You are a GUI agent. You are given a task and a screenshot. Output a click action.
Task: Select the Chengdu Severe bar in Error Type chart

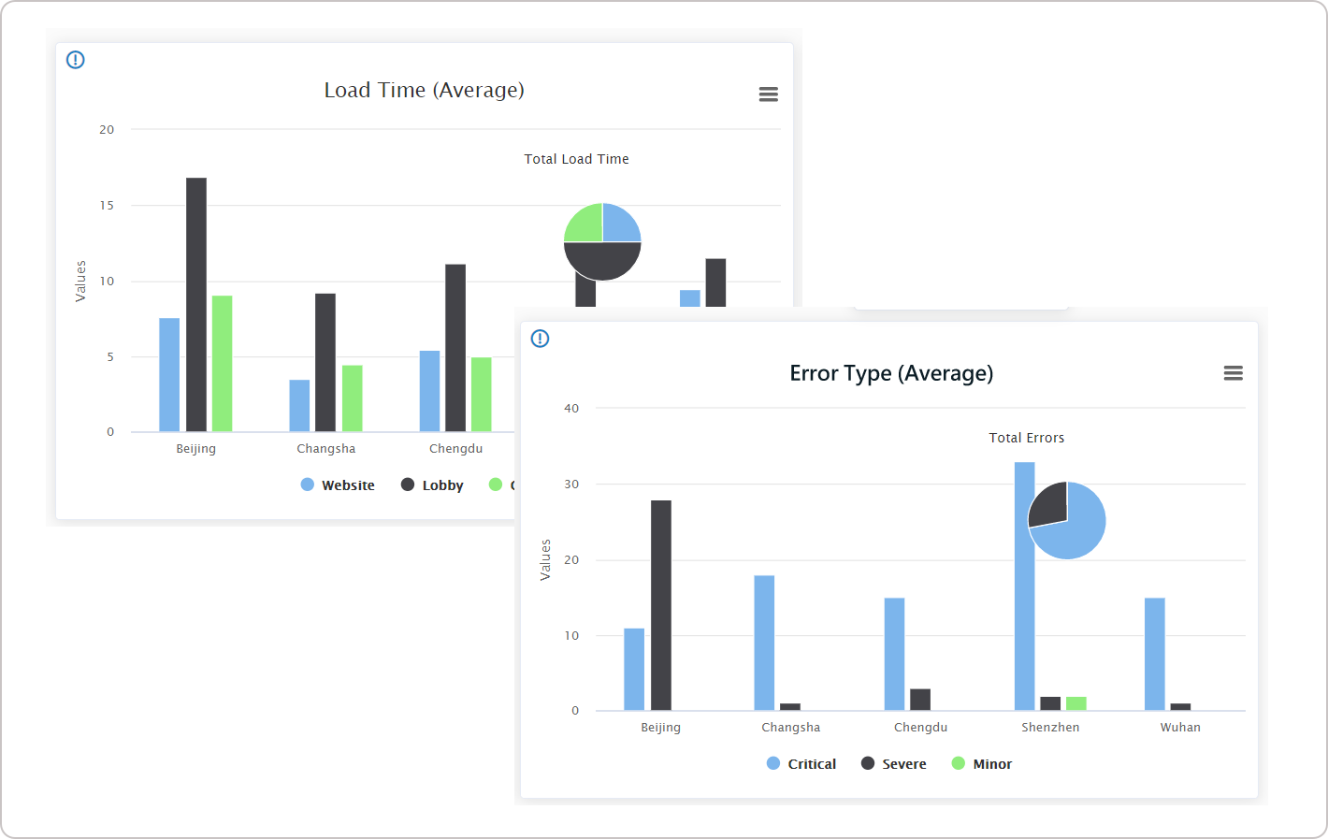(920, 700)
